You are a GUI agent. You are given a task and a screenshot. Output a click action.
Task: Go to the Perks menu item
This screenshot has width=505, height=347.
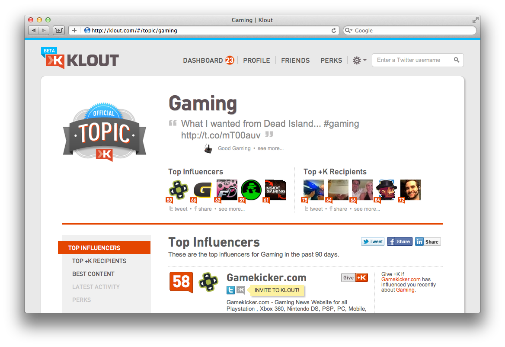point(331,60)
